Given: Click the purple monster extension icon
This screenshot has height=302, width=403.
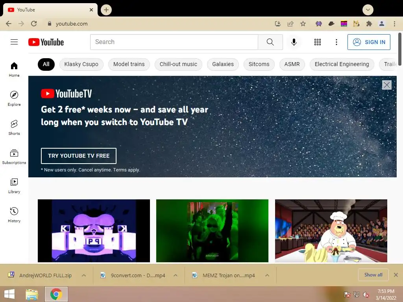Looking at the screenshot, I should [319, 24].
